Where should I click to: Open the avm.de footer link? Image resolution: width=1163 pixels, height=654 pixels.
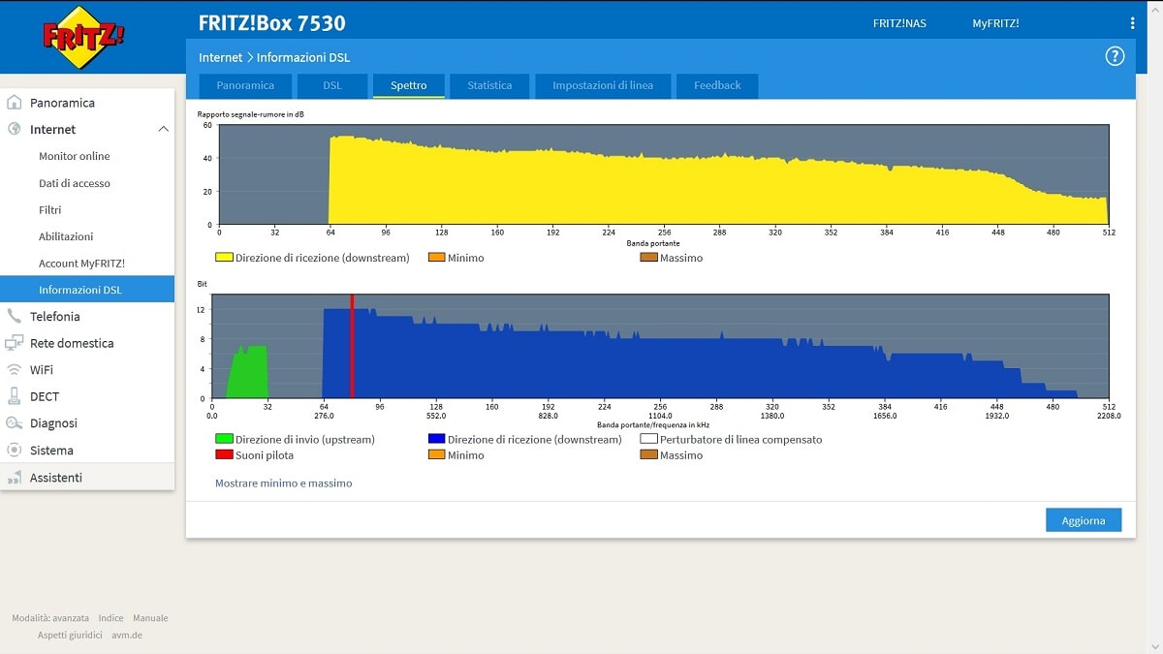point(127,636)
